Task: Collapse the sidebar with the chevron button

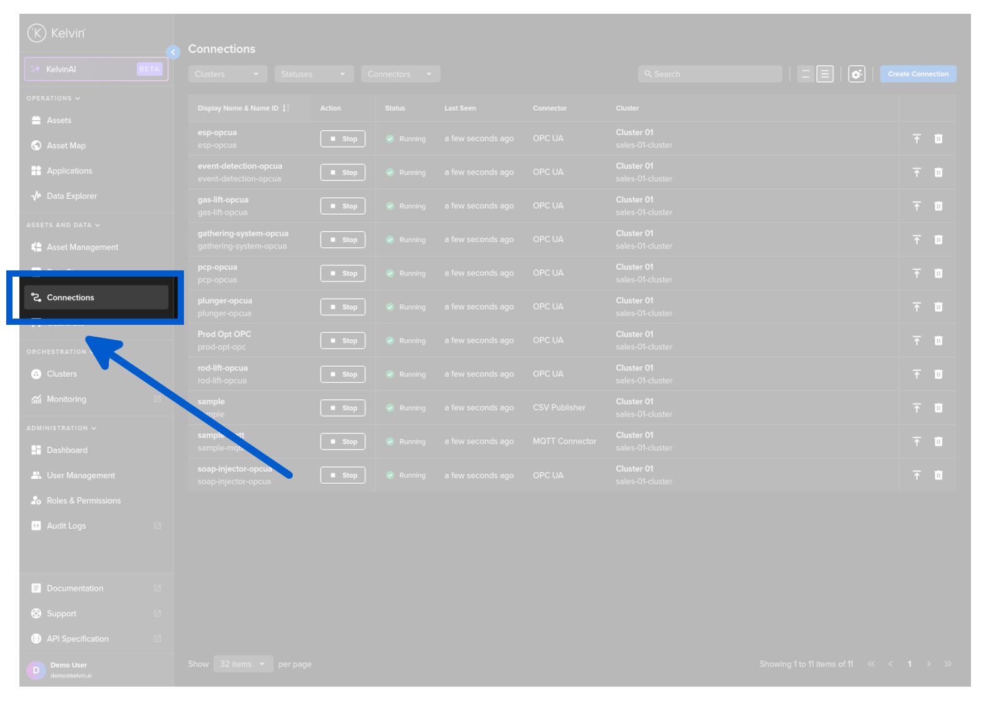Action: pos(173,53)
